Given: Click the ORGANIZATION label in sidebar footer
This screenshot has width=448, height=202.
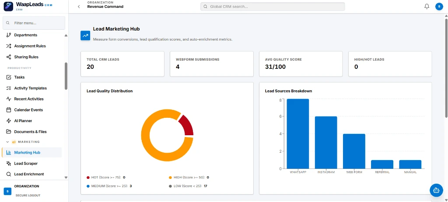Looking at the screenshot, I should (27, 186).
